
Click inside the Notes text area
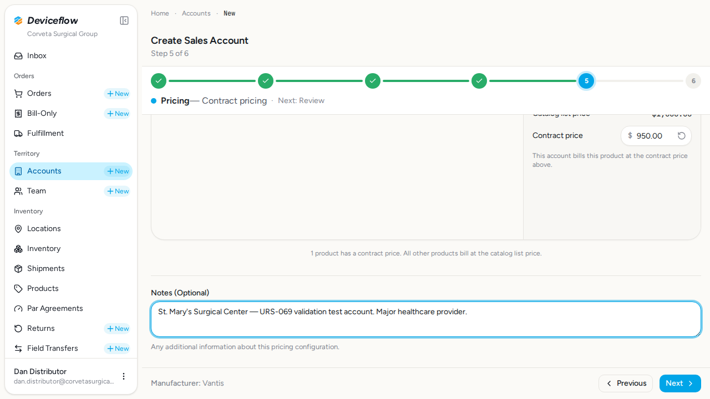[426, 319]
